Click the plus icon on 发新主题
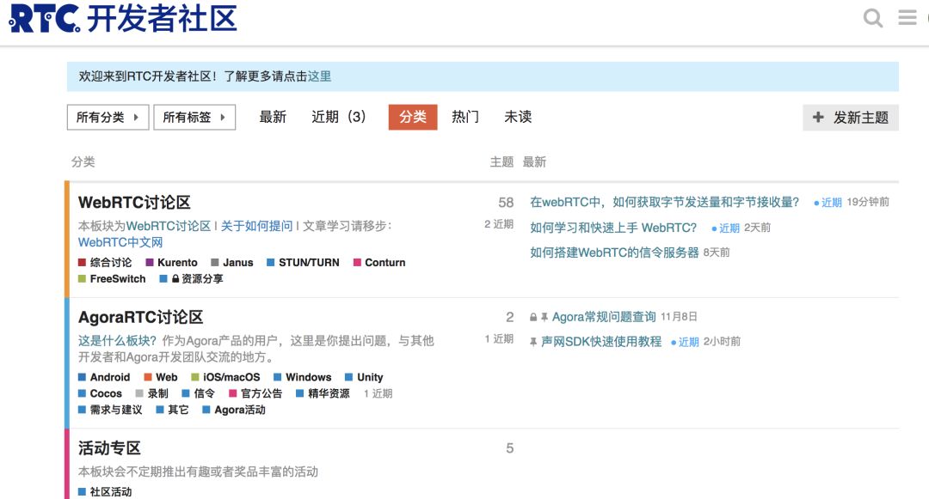This screenshot has height=499, width=929. tap(818, 117)
